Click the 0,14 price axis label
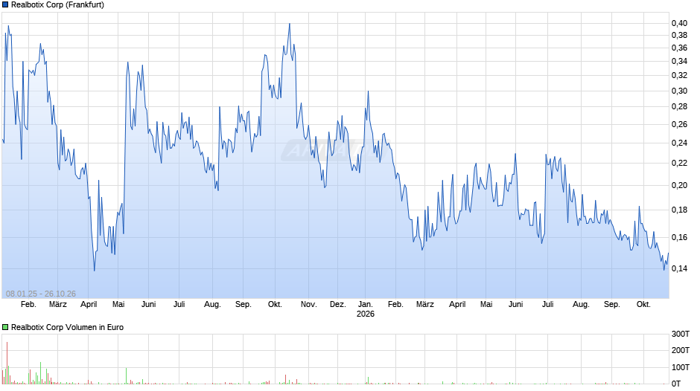This screenshot has width=700, height=391. pos(679,268)
